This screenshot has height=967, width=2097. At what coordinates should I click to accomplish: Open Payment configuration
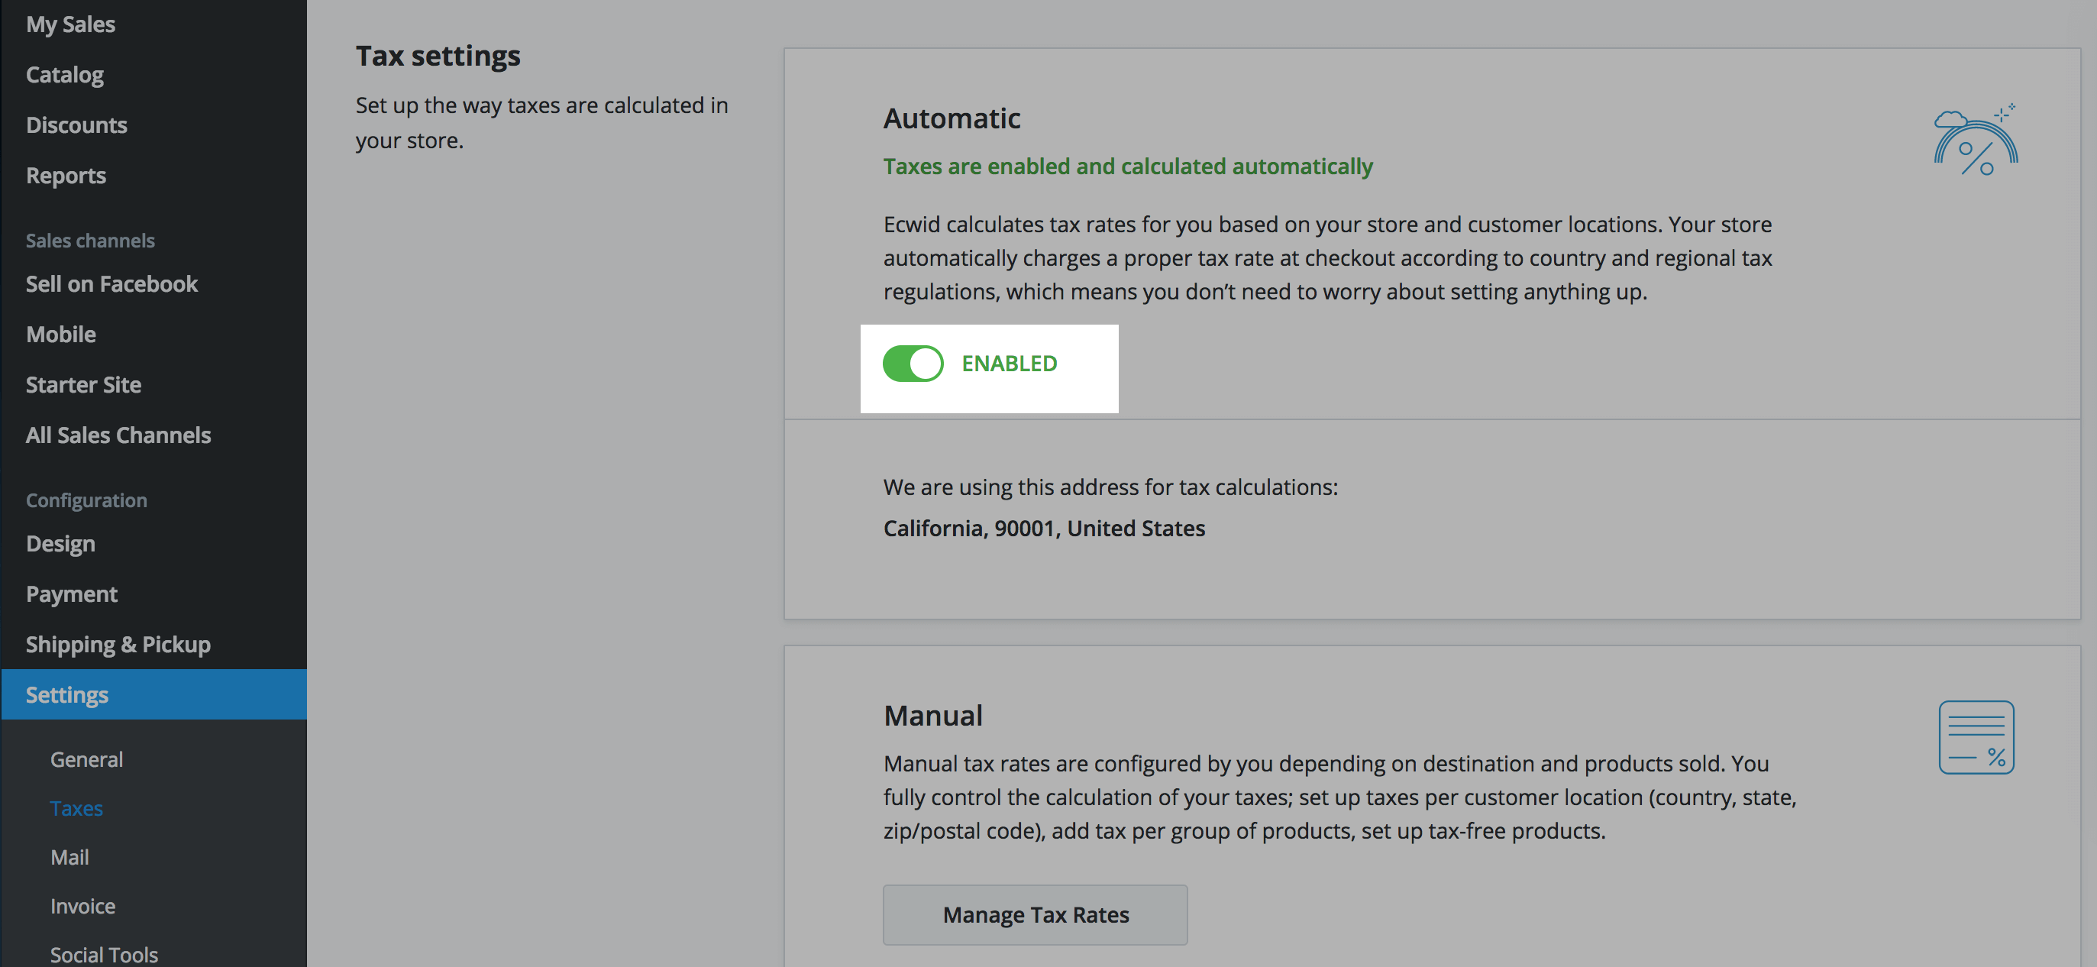[71, 593]
